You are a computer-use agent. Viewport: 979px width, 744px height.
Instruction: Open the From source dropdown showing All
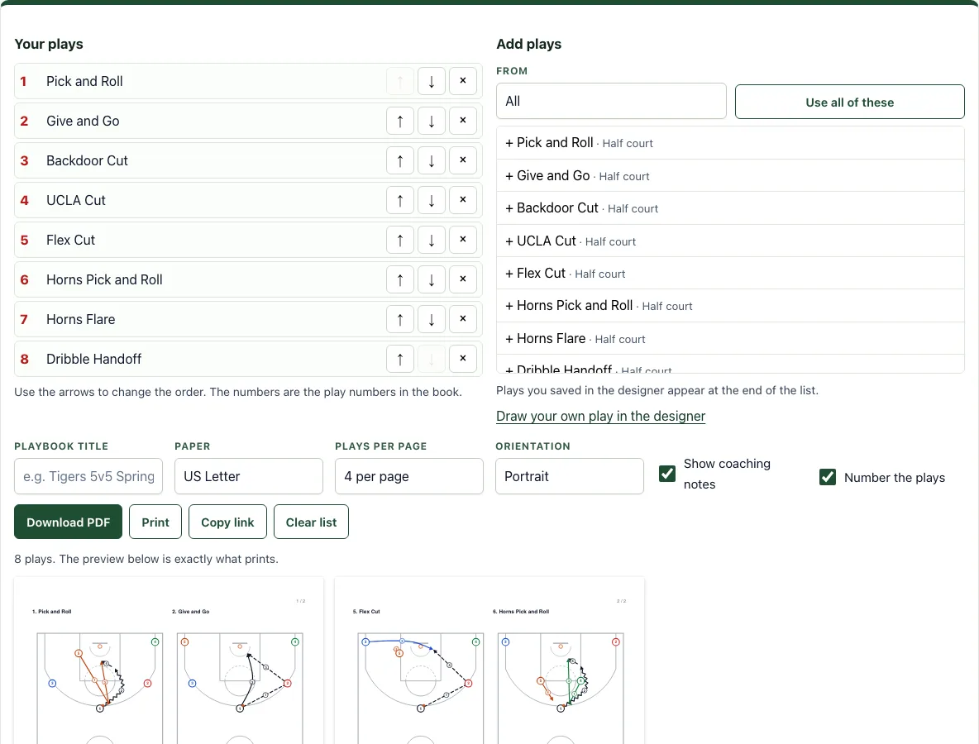click(611, 101)
